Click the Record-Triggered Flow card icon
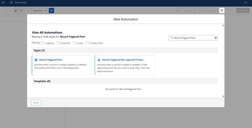 pos(36,60)
